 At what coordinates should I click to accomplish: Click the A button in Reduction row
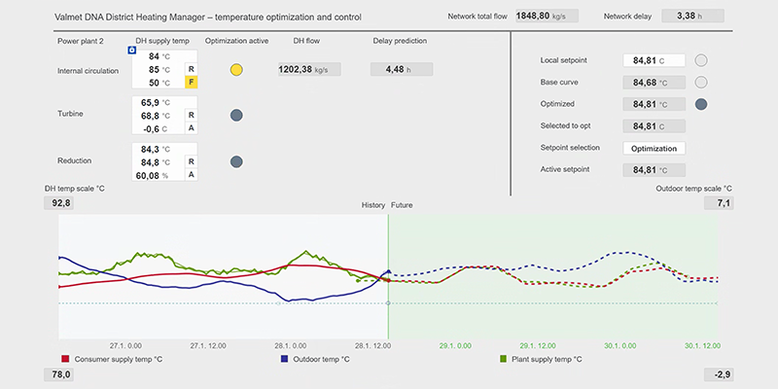pos(192,174)
